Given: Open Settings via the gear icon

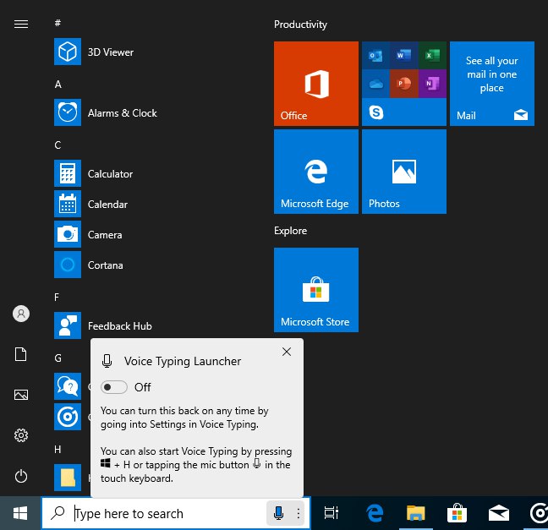Looking at the screenshot, I should 21,435.
